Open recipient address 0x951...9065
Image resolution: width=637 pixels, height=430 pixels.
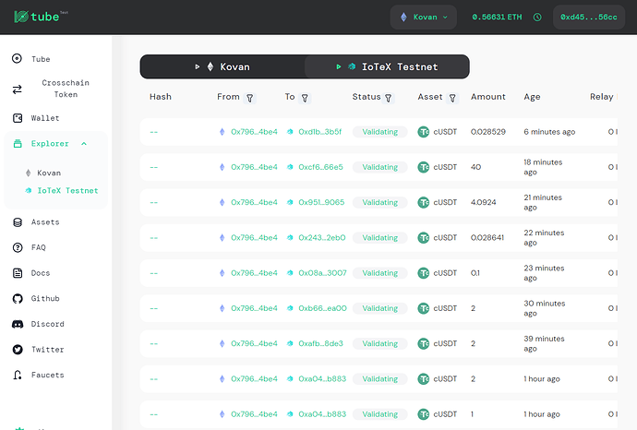321,202
